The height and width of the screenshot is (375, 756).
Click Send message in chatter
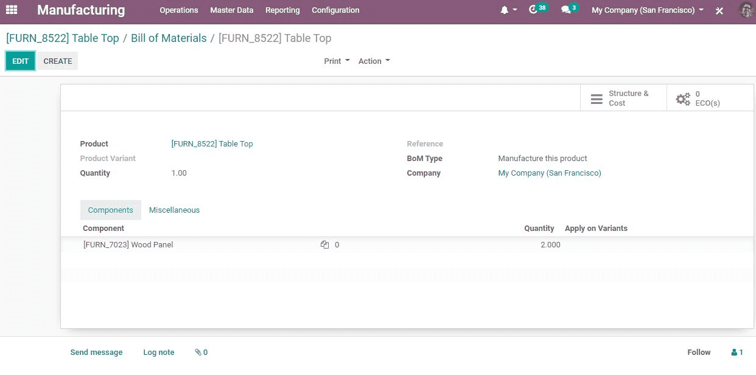pyautogui.click(x=96, y=353)
